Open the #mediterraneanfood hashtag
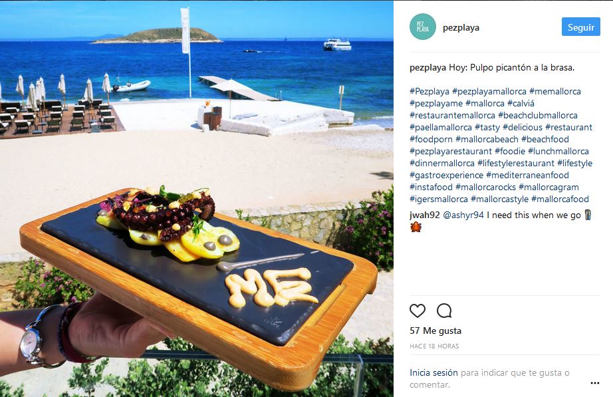Viewport: 613px width, 397px height. (x=527, y=176)
